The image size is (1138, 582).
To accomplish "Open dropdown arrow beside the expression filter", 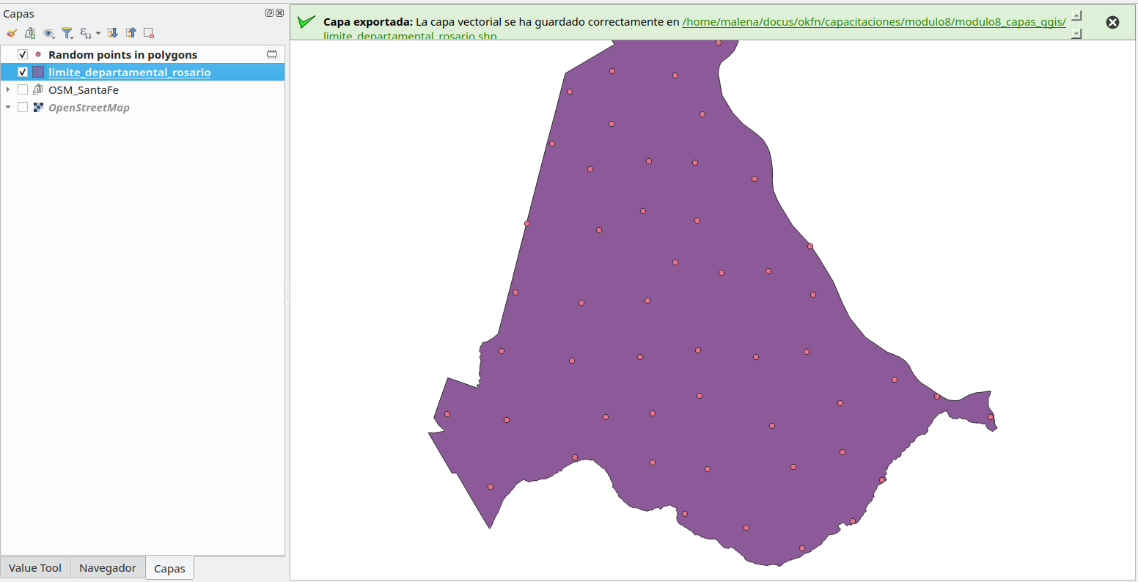I will [x=98, y=33].
